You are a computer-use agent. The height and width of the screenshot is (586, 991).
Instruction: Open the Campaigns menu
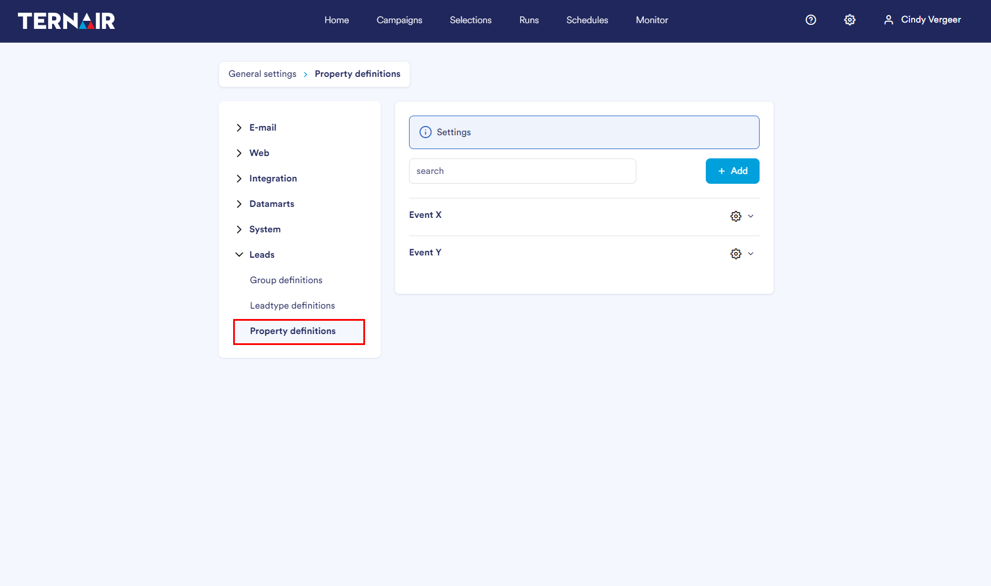tap(399, 20)
